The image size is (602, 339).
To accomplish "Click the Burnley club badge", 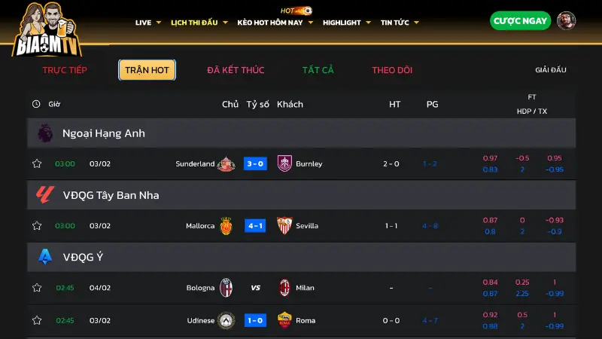I will [x=284, y=163].
